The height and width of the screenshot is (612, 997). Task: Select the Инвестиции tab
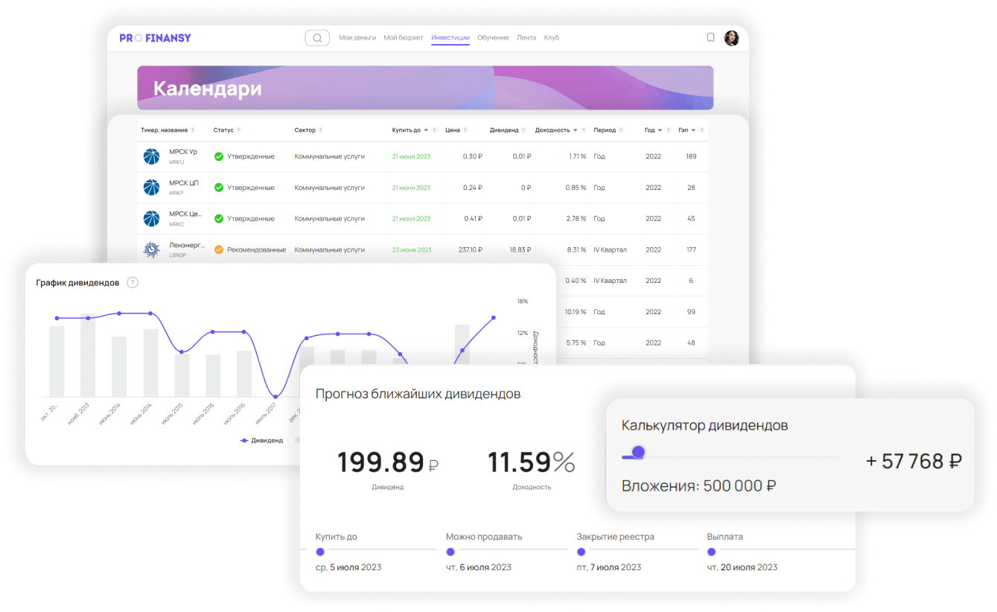[x=450, y=38]
